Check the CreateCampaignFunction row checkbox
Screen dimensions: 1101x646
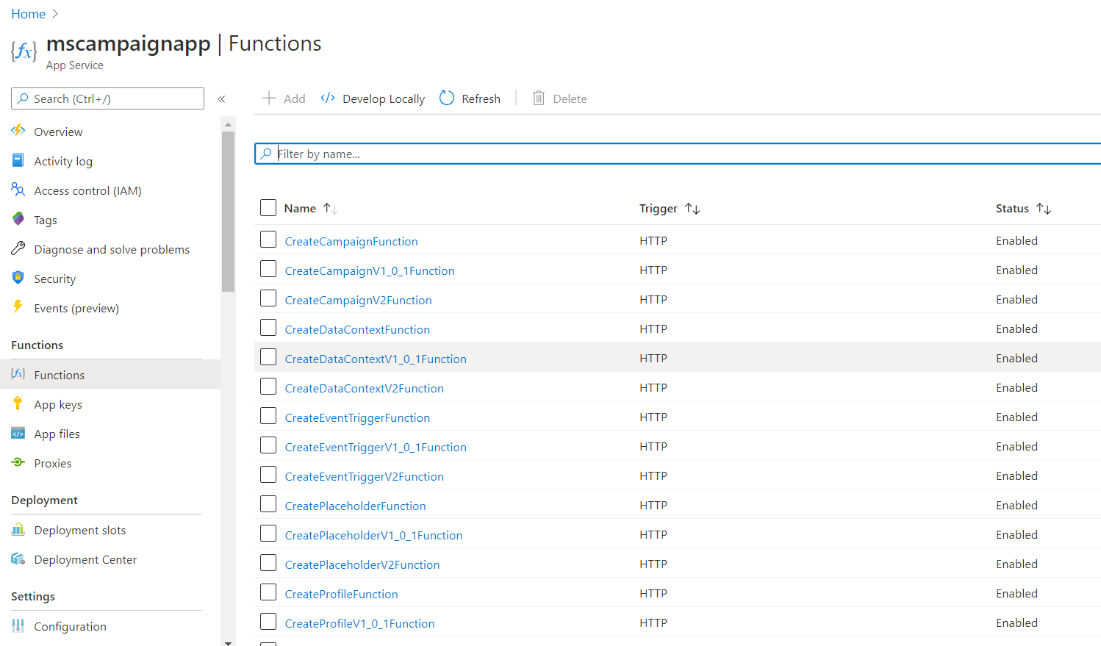(x=268, y=240)
